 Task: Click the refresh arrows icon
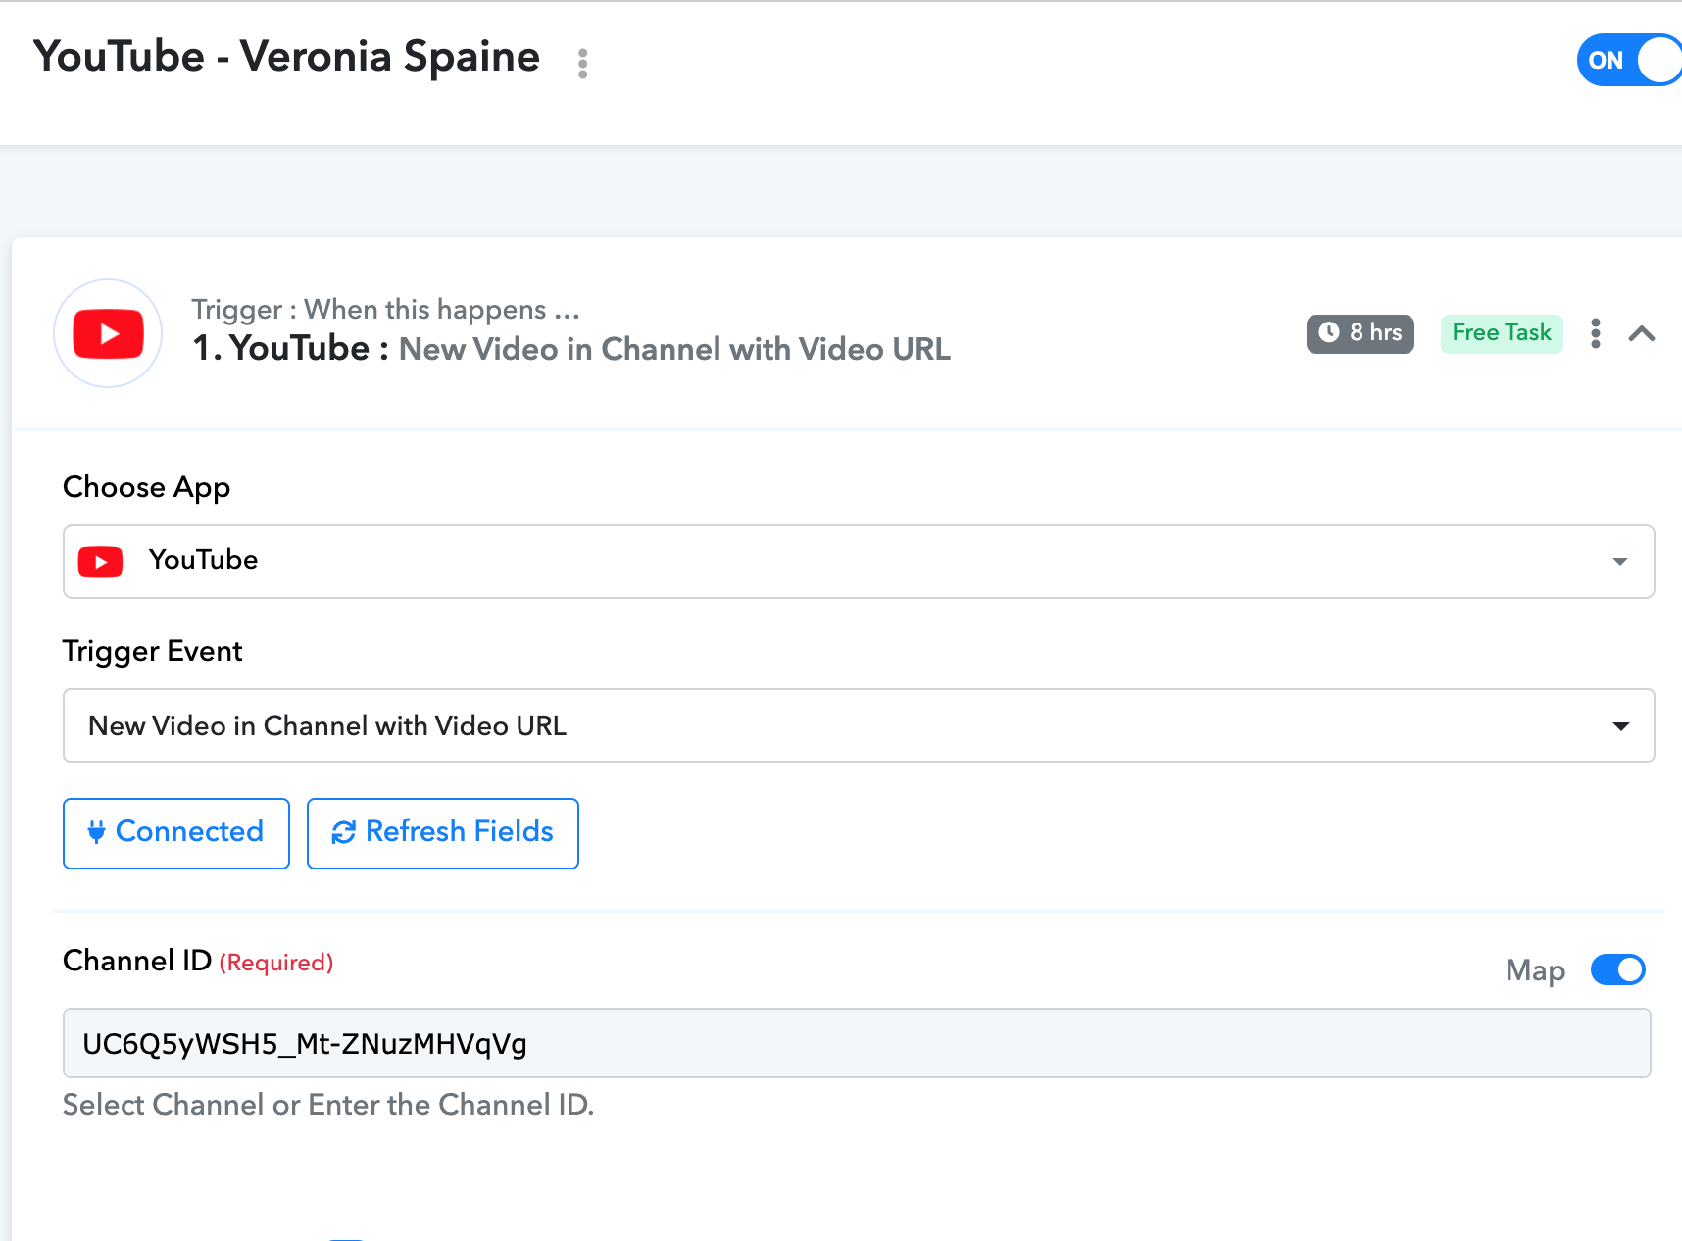click(x=343, y=832)
